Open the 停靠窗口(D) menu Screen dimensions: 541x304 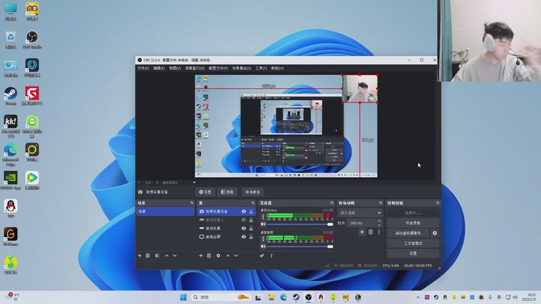[x=195, y=68]
